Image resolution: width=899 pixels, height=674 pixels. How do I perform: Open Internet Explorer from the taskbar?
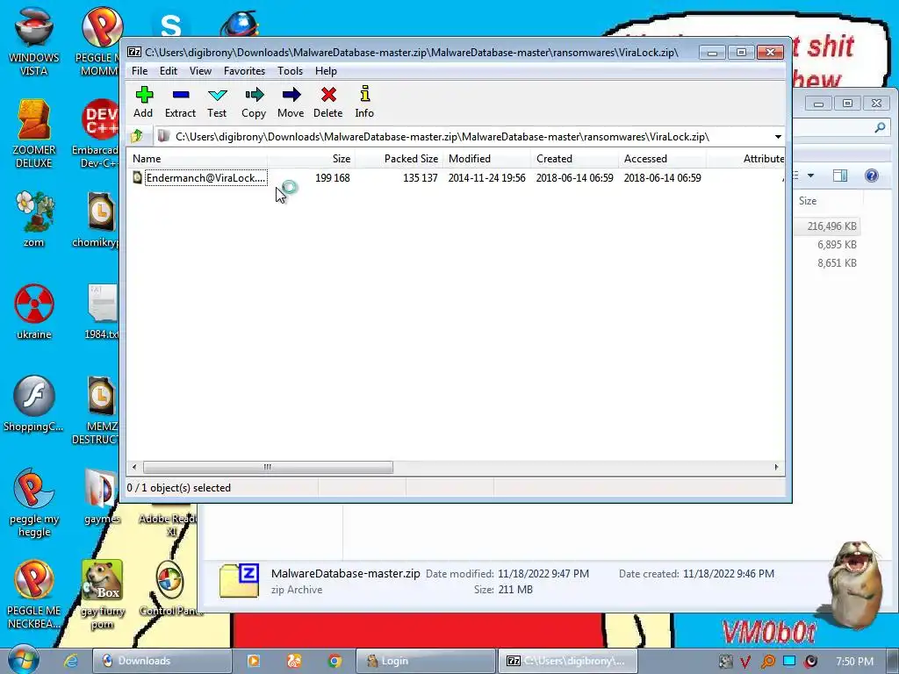coord(70,661)
